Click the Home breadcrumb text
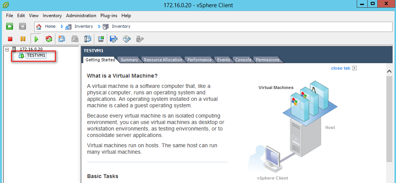The width and height of the screenshot is (396, 183). click(x=50, y=26)
